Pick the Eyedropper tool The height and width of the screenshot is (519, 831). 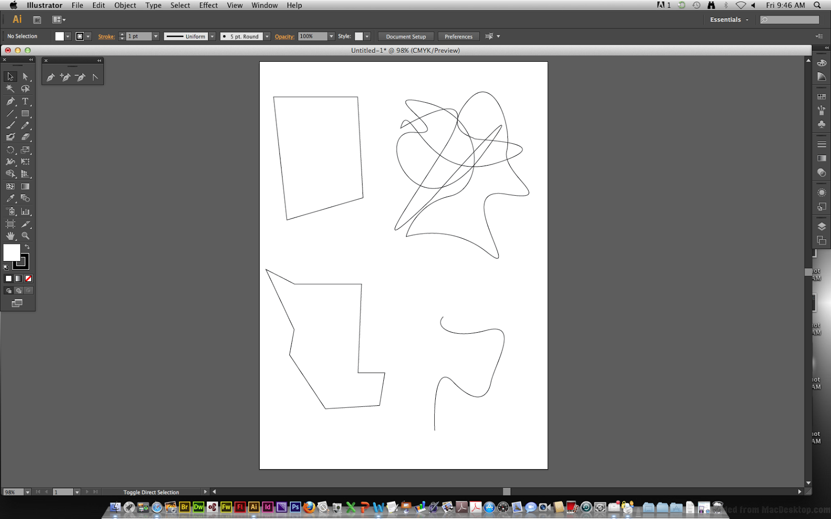tap(10, 198)
